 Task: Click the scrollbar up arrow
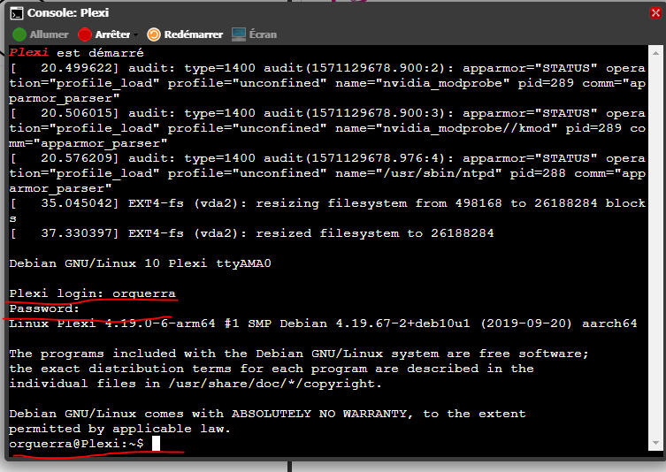click(655, 53)
